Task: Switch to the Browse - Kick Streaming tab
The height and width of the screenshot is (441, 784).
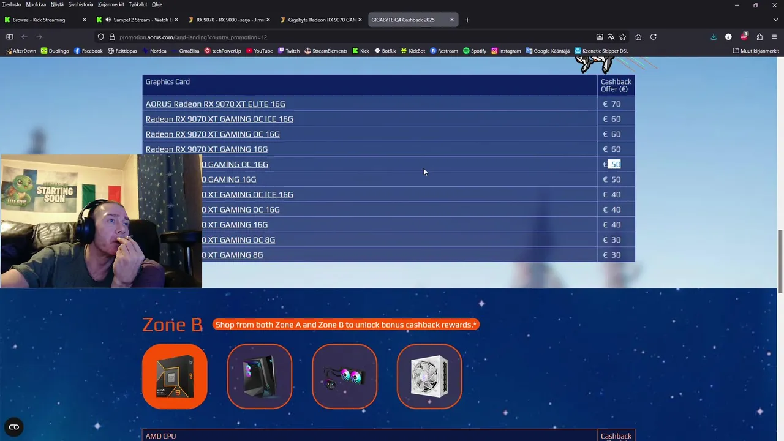Action: (45, 20)
